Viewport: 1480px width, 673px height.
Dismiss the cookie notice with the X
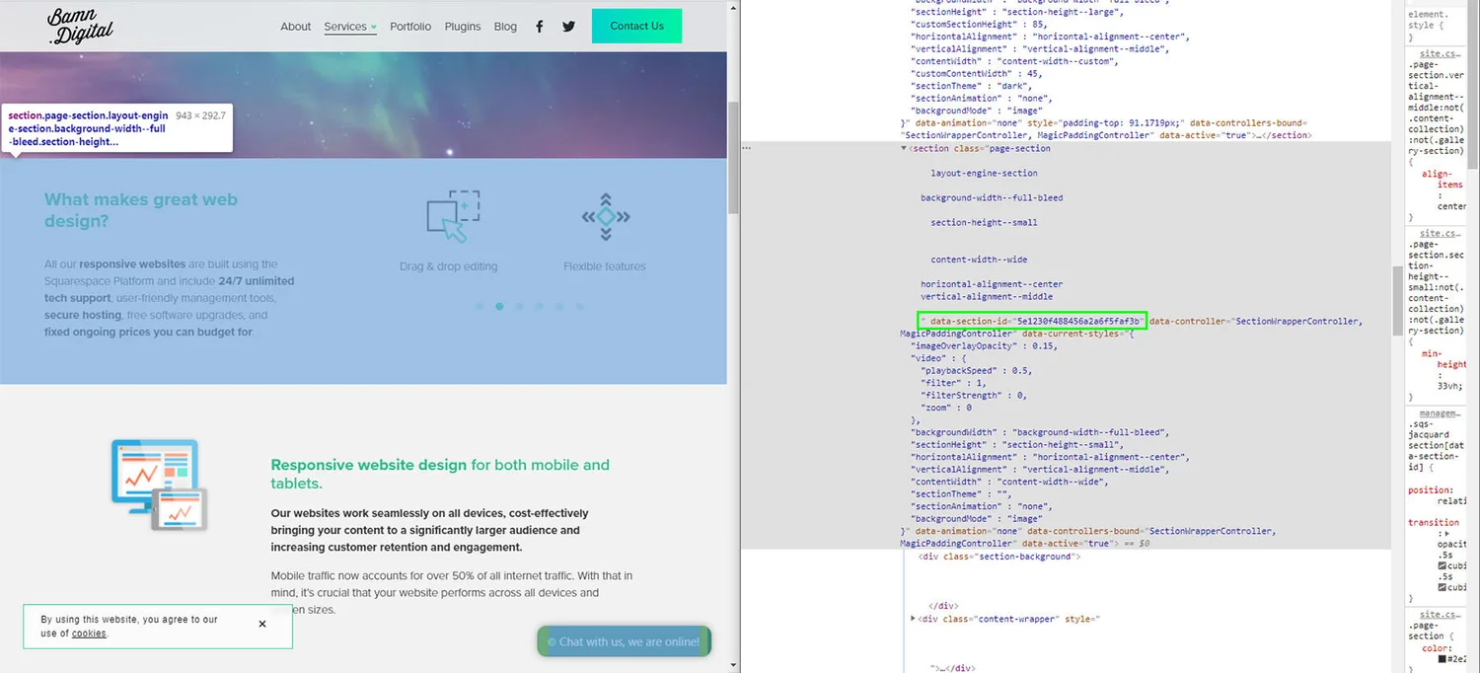tap(262, 624)
